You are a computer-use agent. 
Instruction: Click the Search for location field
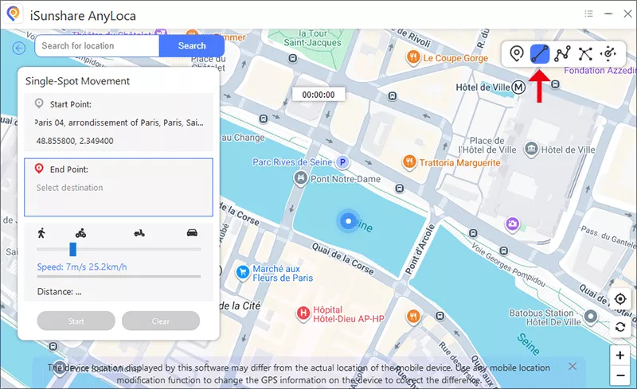[x=97, y=46]
